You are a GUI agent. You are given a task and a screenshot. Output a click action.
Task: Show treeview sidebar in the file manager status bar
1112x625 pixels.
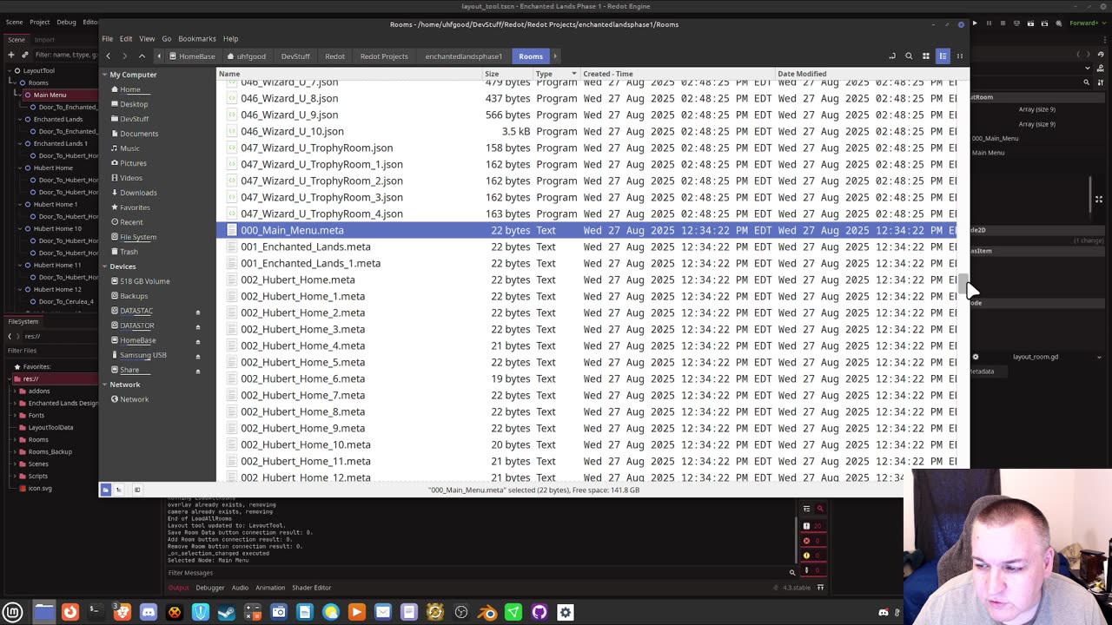119,490
